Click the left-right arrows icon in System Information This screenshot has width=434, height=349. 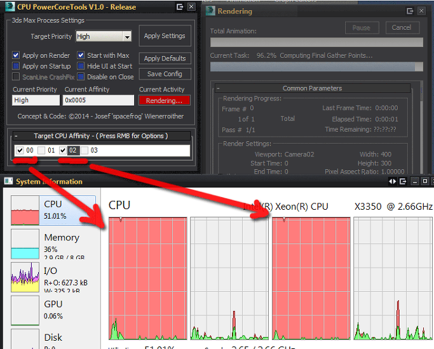[x=393, y=181]
